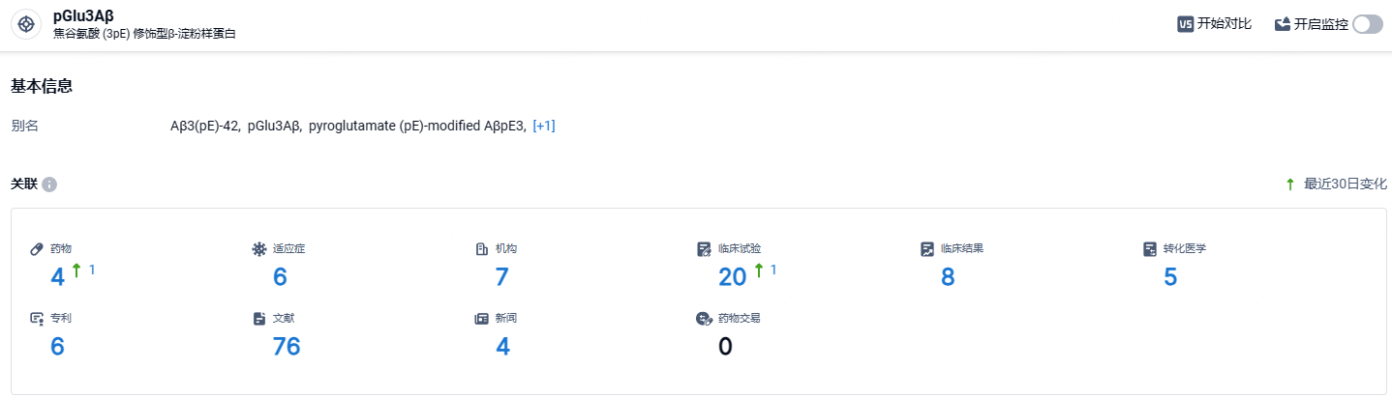Open the 7 机构 count link
1392x398 pixels.
pyautogui.click(x=502, y=277)
